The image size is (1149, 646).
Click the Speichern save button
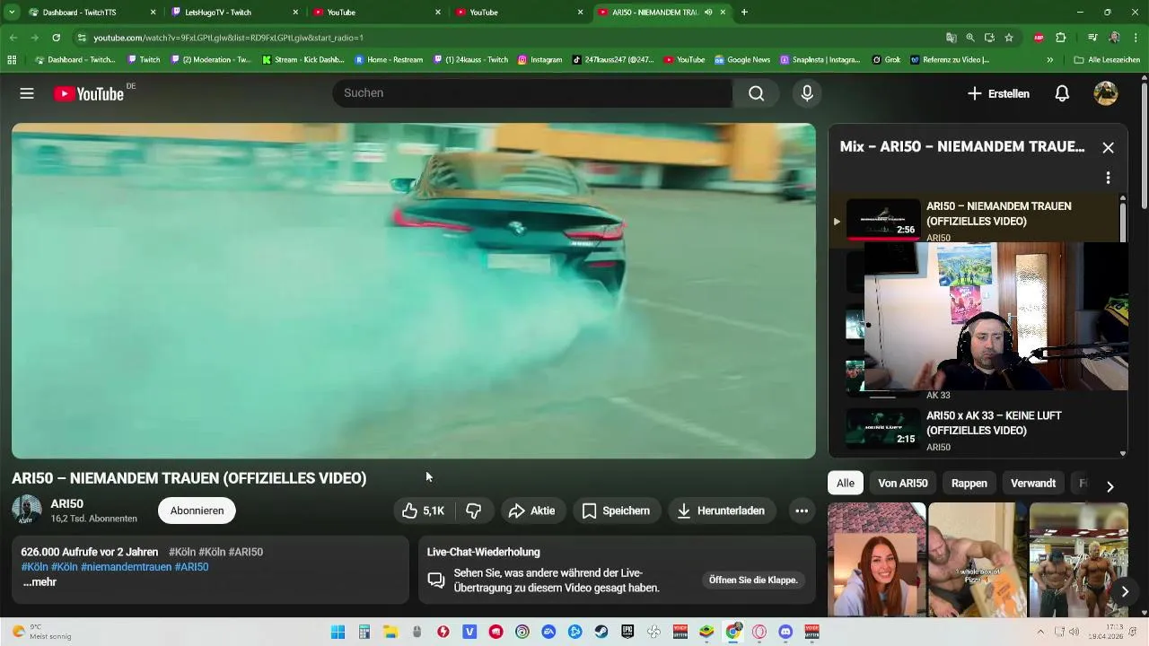click(x=617, y=511)
